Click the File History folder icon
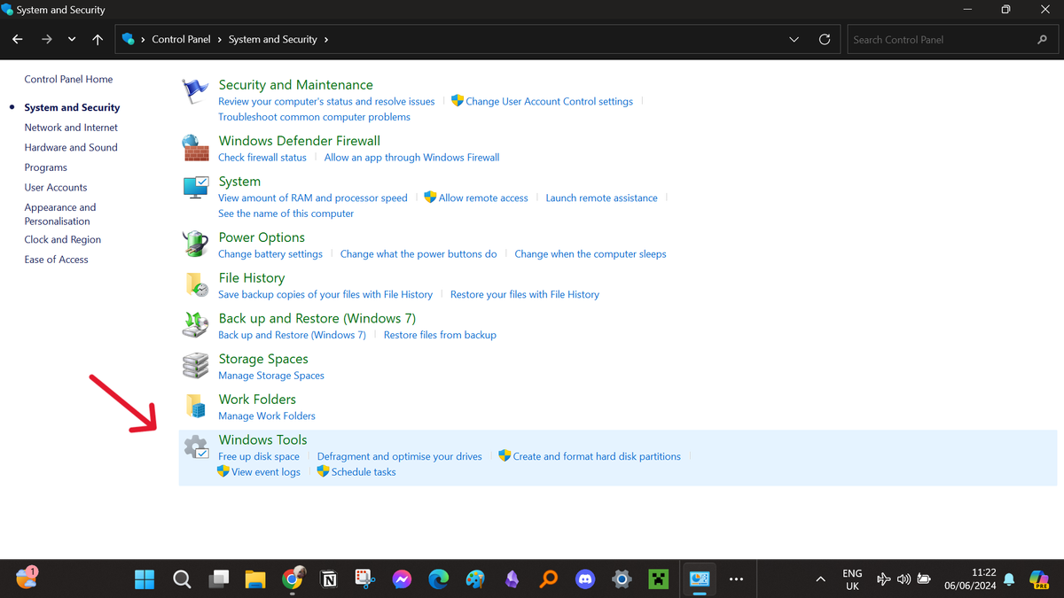Screen dimensions: 1064x598 pyautogui.click(x=195, y=284)
